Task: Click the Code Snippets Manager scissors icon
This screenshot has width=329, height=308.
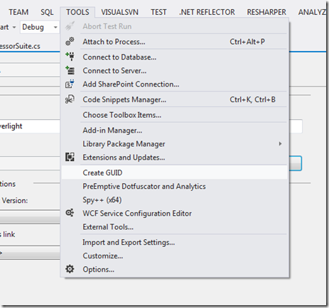Action: coord(70,99)
